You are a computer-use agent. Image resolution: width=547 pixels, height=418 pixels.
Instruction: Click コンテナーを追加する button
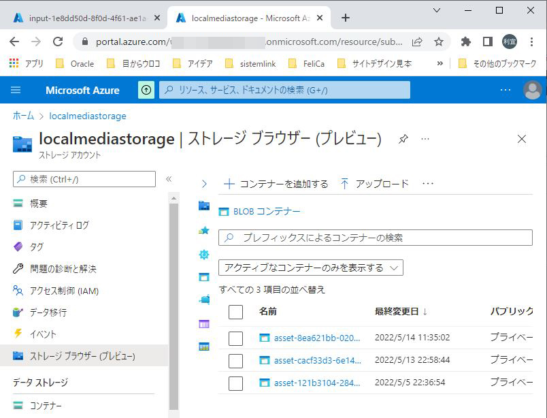[276, 184]
